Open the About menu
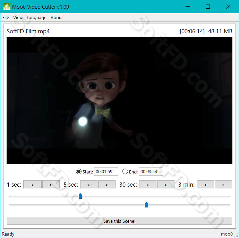Viewport: 239px width, 238px height. [57, 18]
